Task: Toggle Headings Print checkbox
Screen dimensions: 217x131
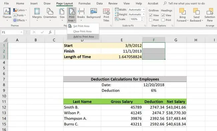Action: (x=163, y=20)
